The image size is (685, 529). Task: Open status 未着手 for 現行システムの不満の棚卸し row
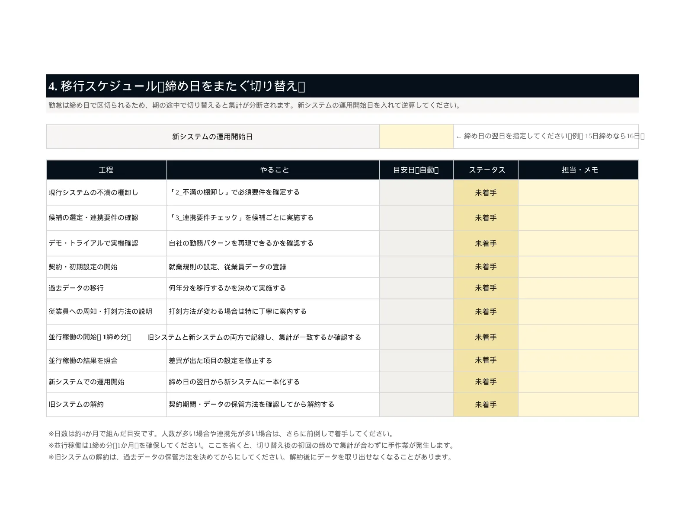(x=486, y=193)
